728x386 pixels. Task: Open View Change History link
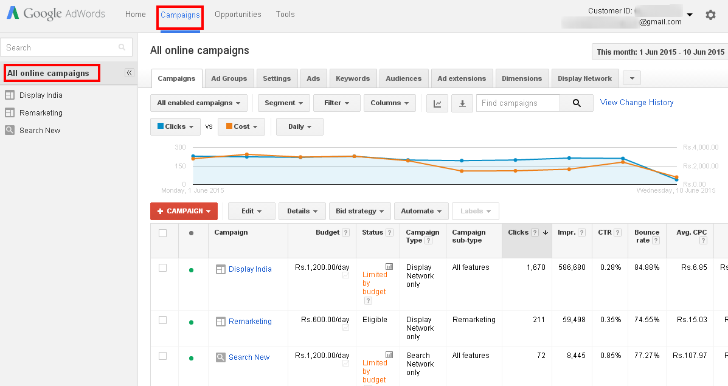coord(637,103)
